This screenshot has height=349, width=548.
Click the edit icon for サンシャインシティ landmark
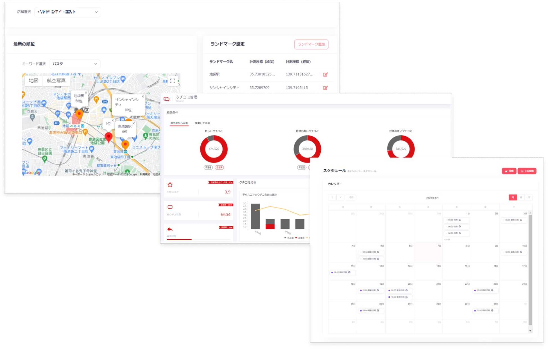(x=325, y=88)
